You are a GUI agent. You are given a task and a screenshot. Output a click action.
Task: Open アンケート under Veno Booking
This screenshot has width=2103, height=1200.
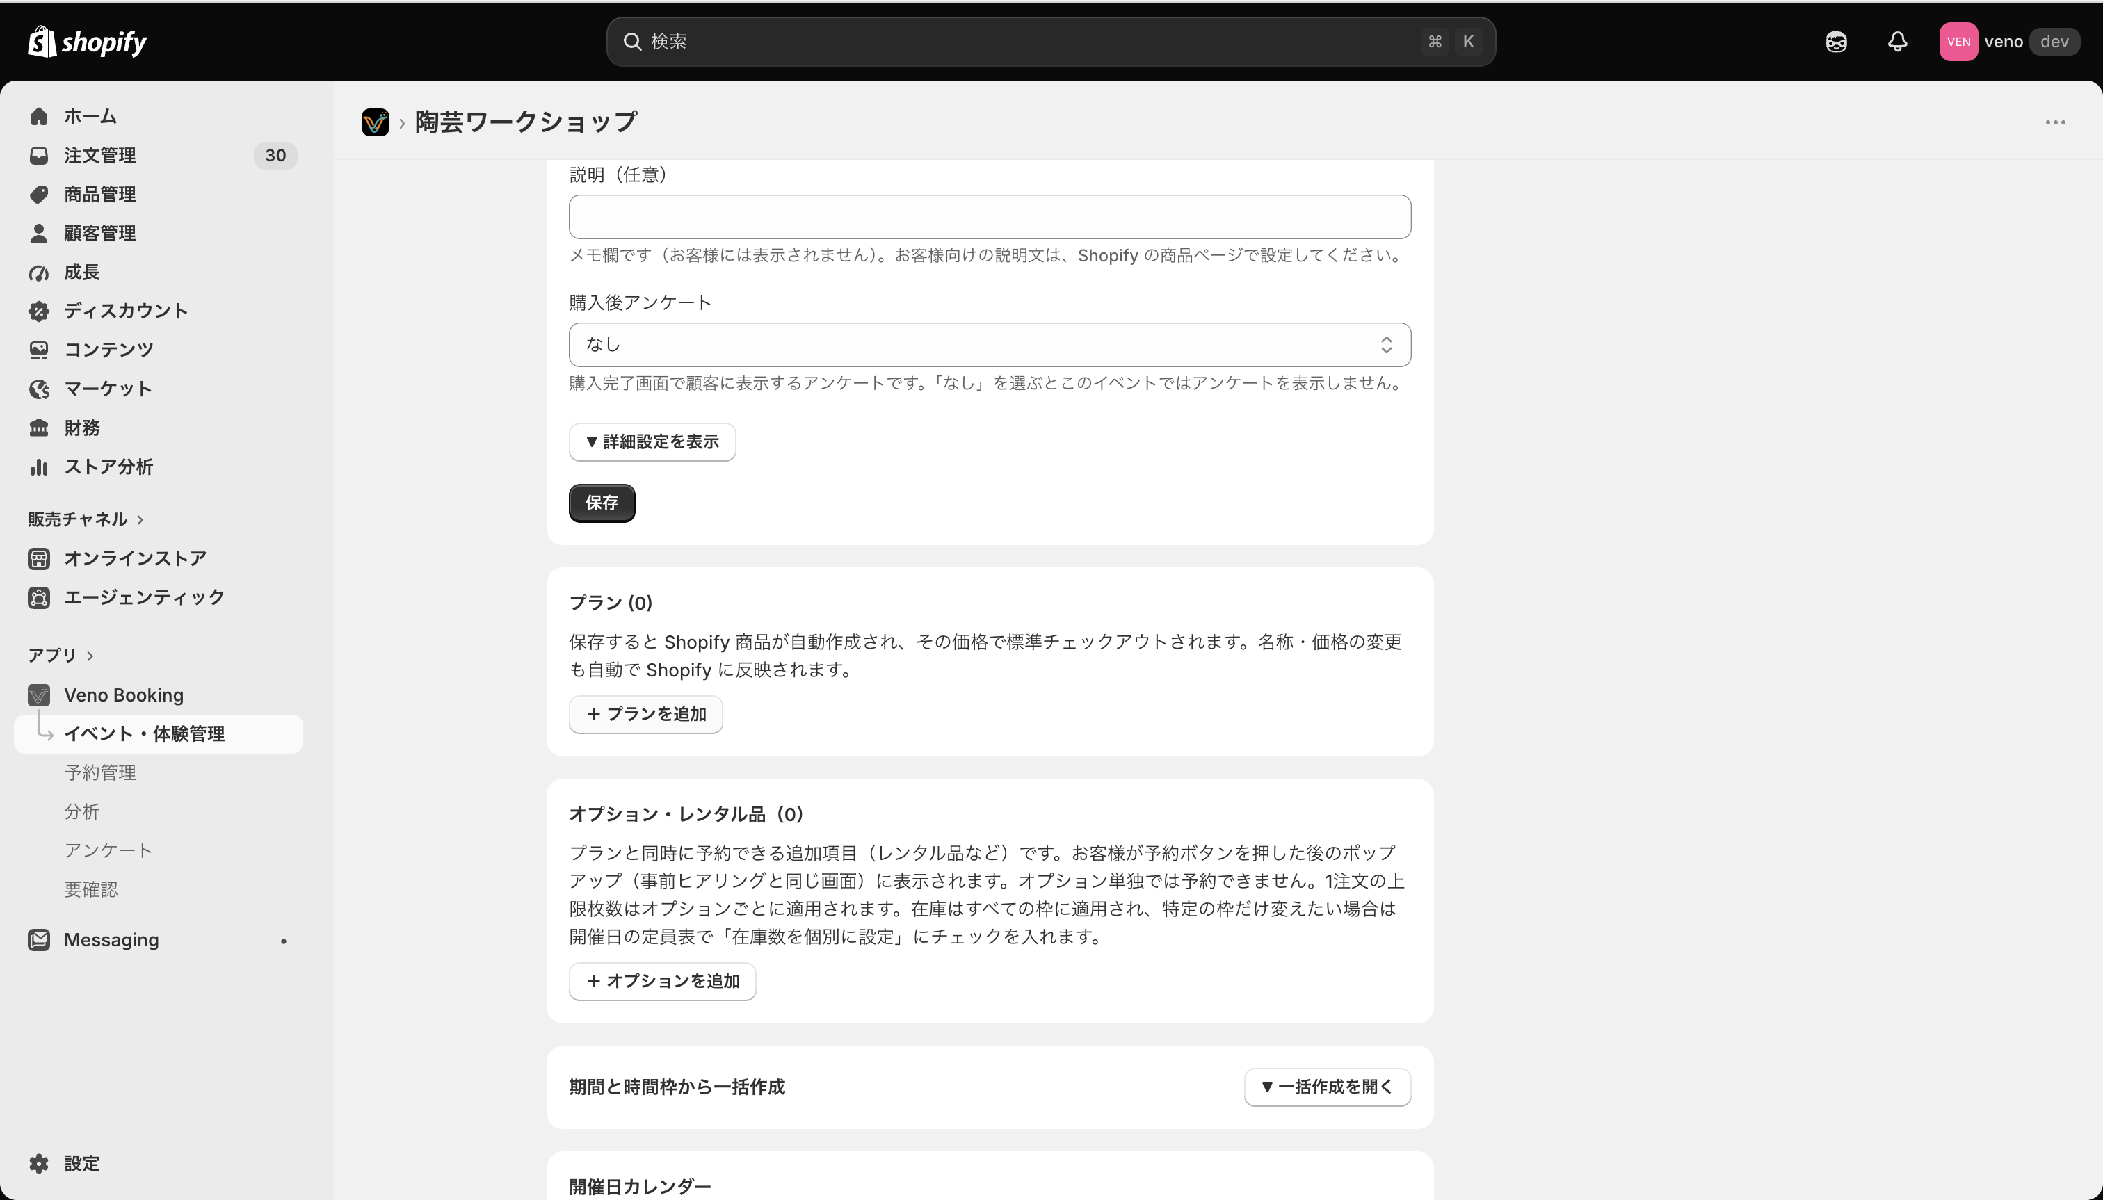pyautogui.click(x=108, y=850)
